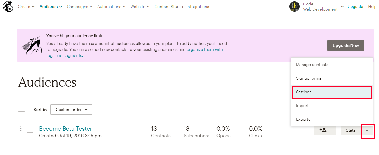The width and height of the screenshot is (379, 155).
Task: Open the account dropdown arrow beside Web Development
Action: pyautogui.click(x=342, y=7)
